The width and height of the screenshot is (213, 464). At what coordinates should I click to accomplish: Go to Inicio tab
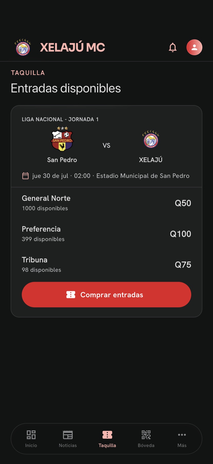31,439
